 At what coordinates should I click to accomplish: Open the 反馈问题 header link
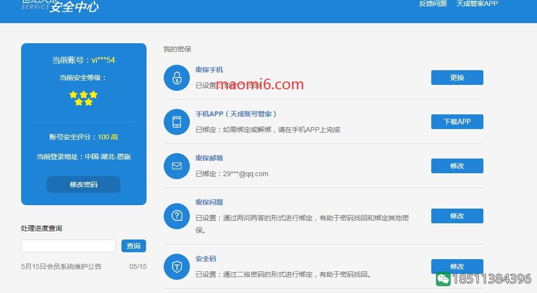click(433, 3)
